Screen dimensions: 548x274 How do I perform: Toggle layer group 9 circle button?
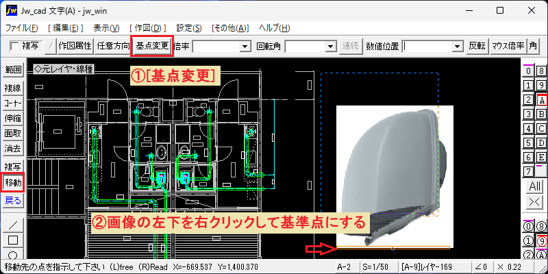(x=541, y=241)
